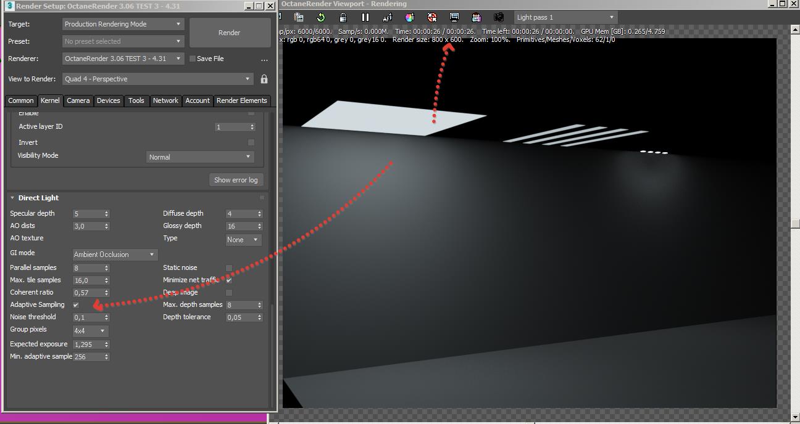Toggle the Save File checkbox
800x424 pixels.
tap(193, 59)
